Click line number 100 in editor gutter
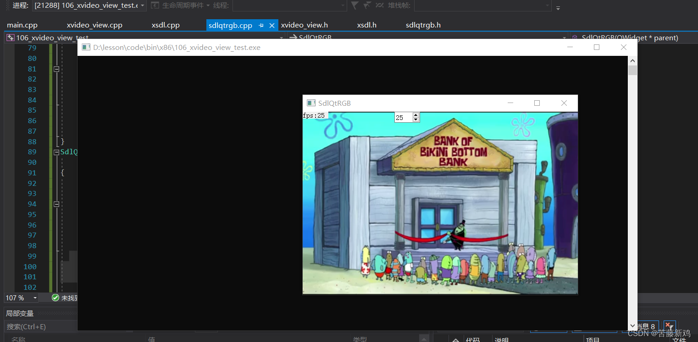This screenshot has width=698, height=342. point(30,266)
